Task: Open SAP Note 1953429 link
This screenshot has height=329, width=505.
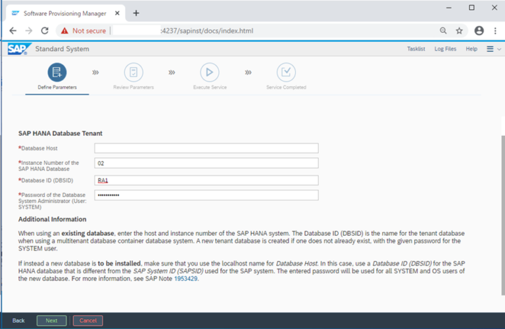Action: pyautogui.click(x=185, y=278)
